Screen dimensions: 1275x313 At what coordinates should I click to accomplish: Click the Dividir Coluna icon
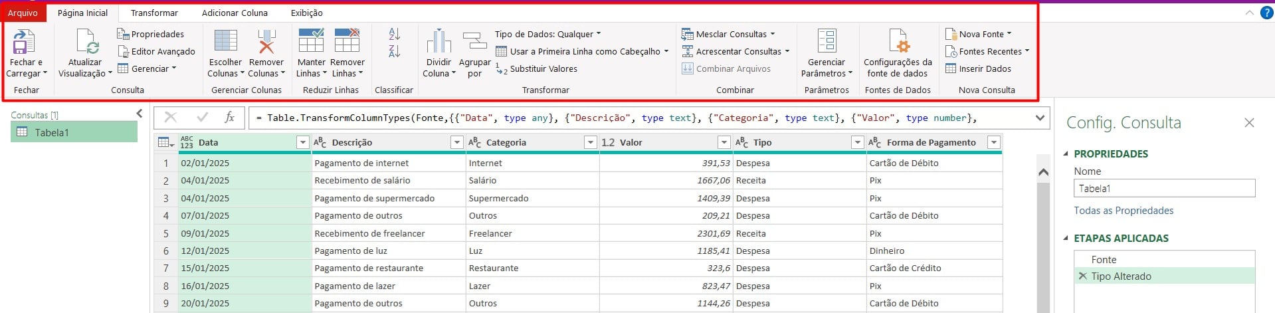(x=439, y=41)
